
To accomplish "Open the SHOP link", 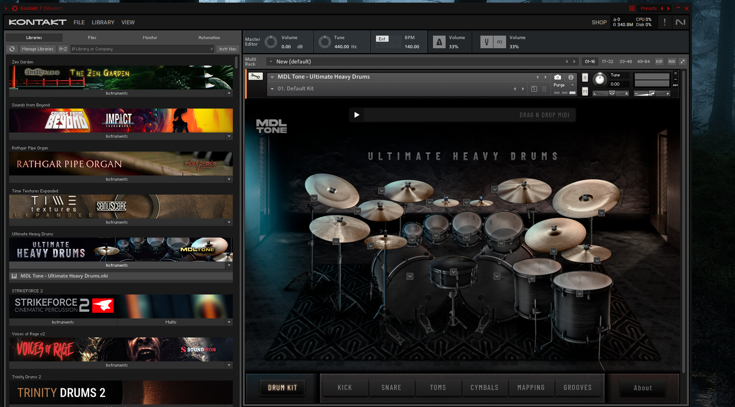I will 599,22.
